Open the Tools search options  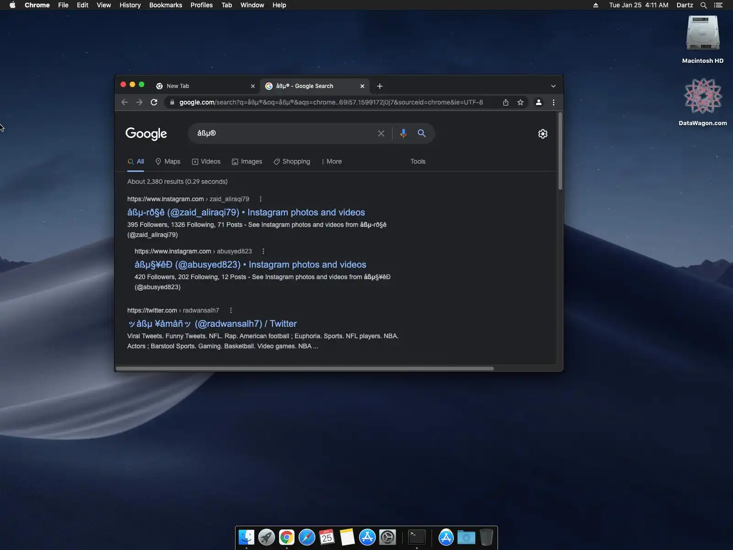coord(418,161)
